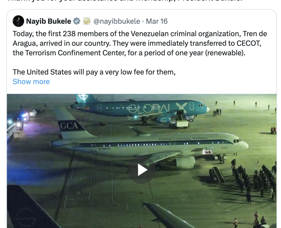Image resolution: width=281 pixels, height=228 pixels.
Task: Click the Mar 16 timestamp
Action: click(x=157, y=21)
